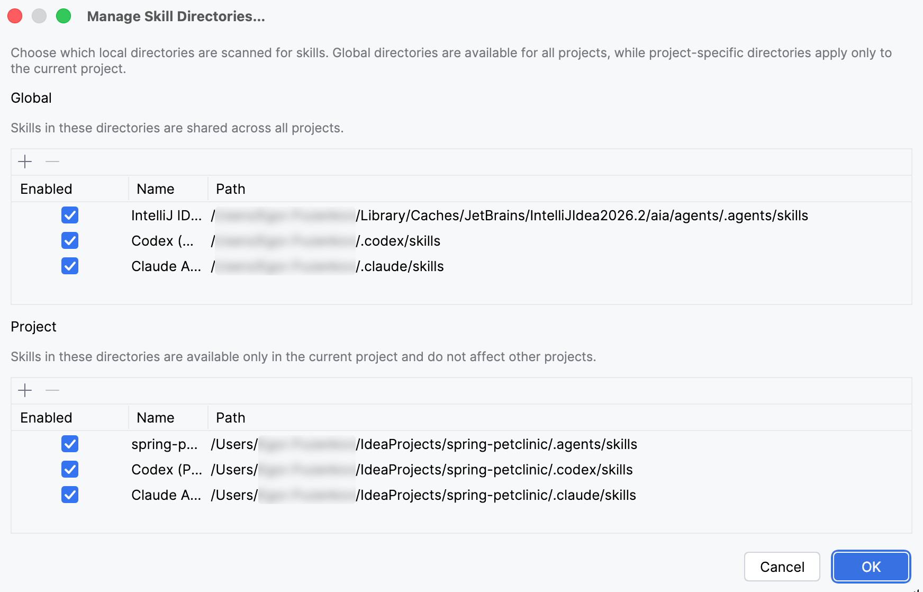Image resolution: width=923 pixels, height=592 pixels.
Task: Add a new Global skill directory
Action: coord(25,162)
